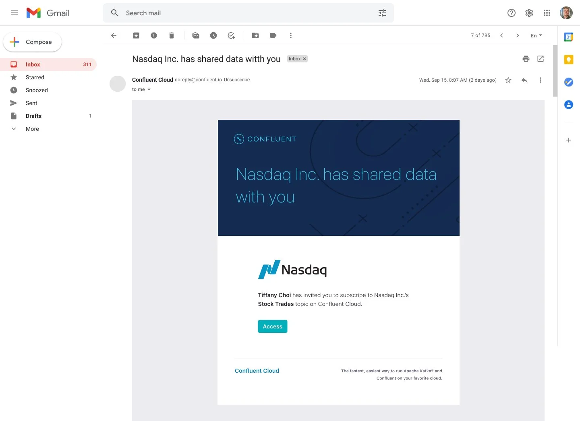This screenshot has width=580, height=421.
Task: Expand recipient details next to 'to me'
Action: [149, 89]
